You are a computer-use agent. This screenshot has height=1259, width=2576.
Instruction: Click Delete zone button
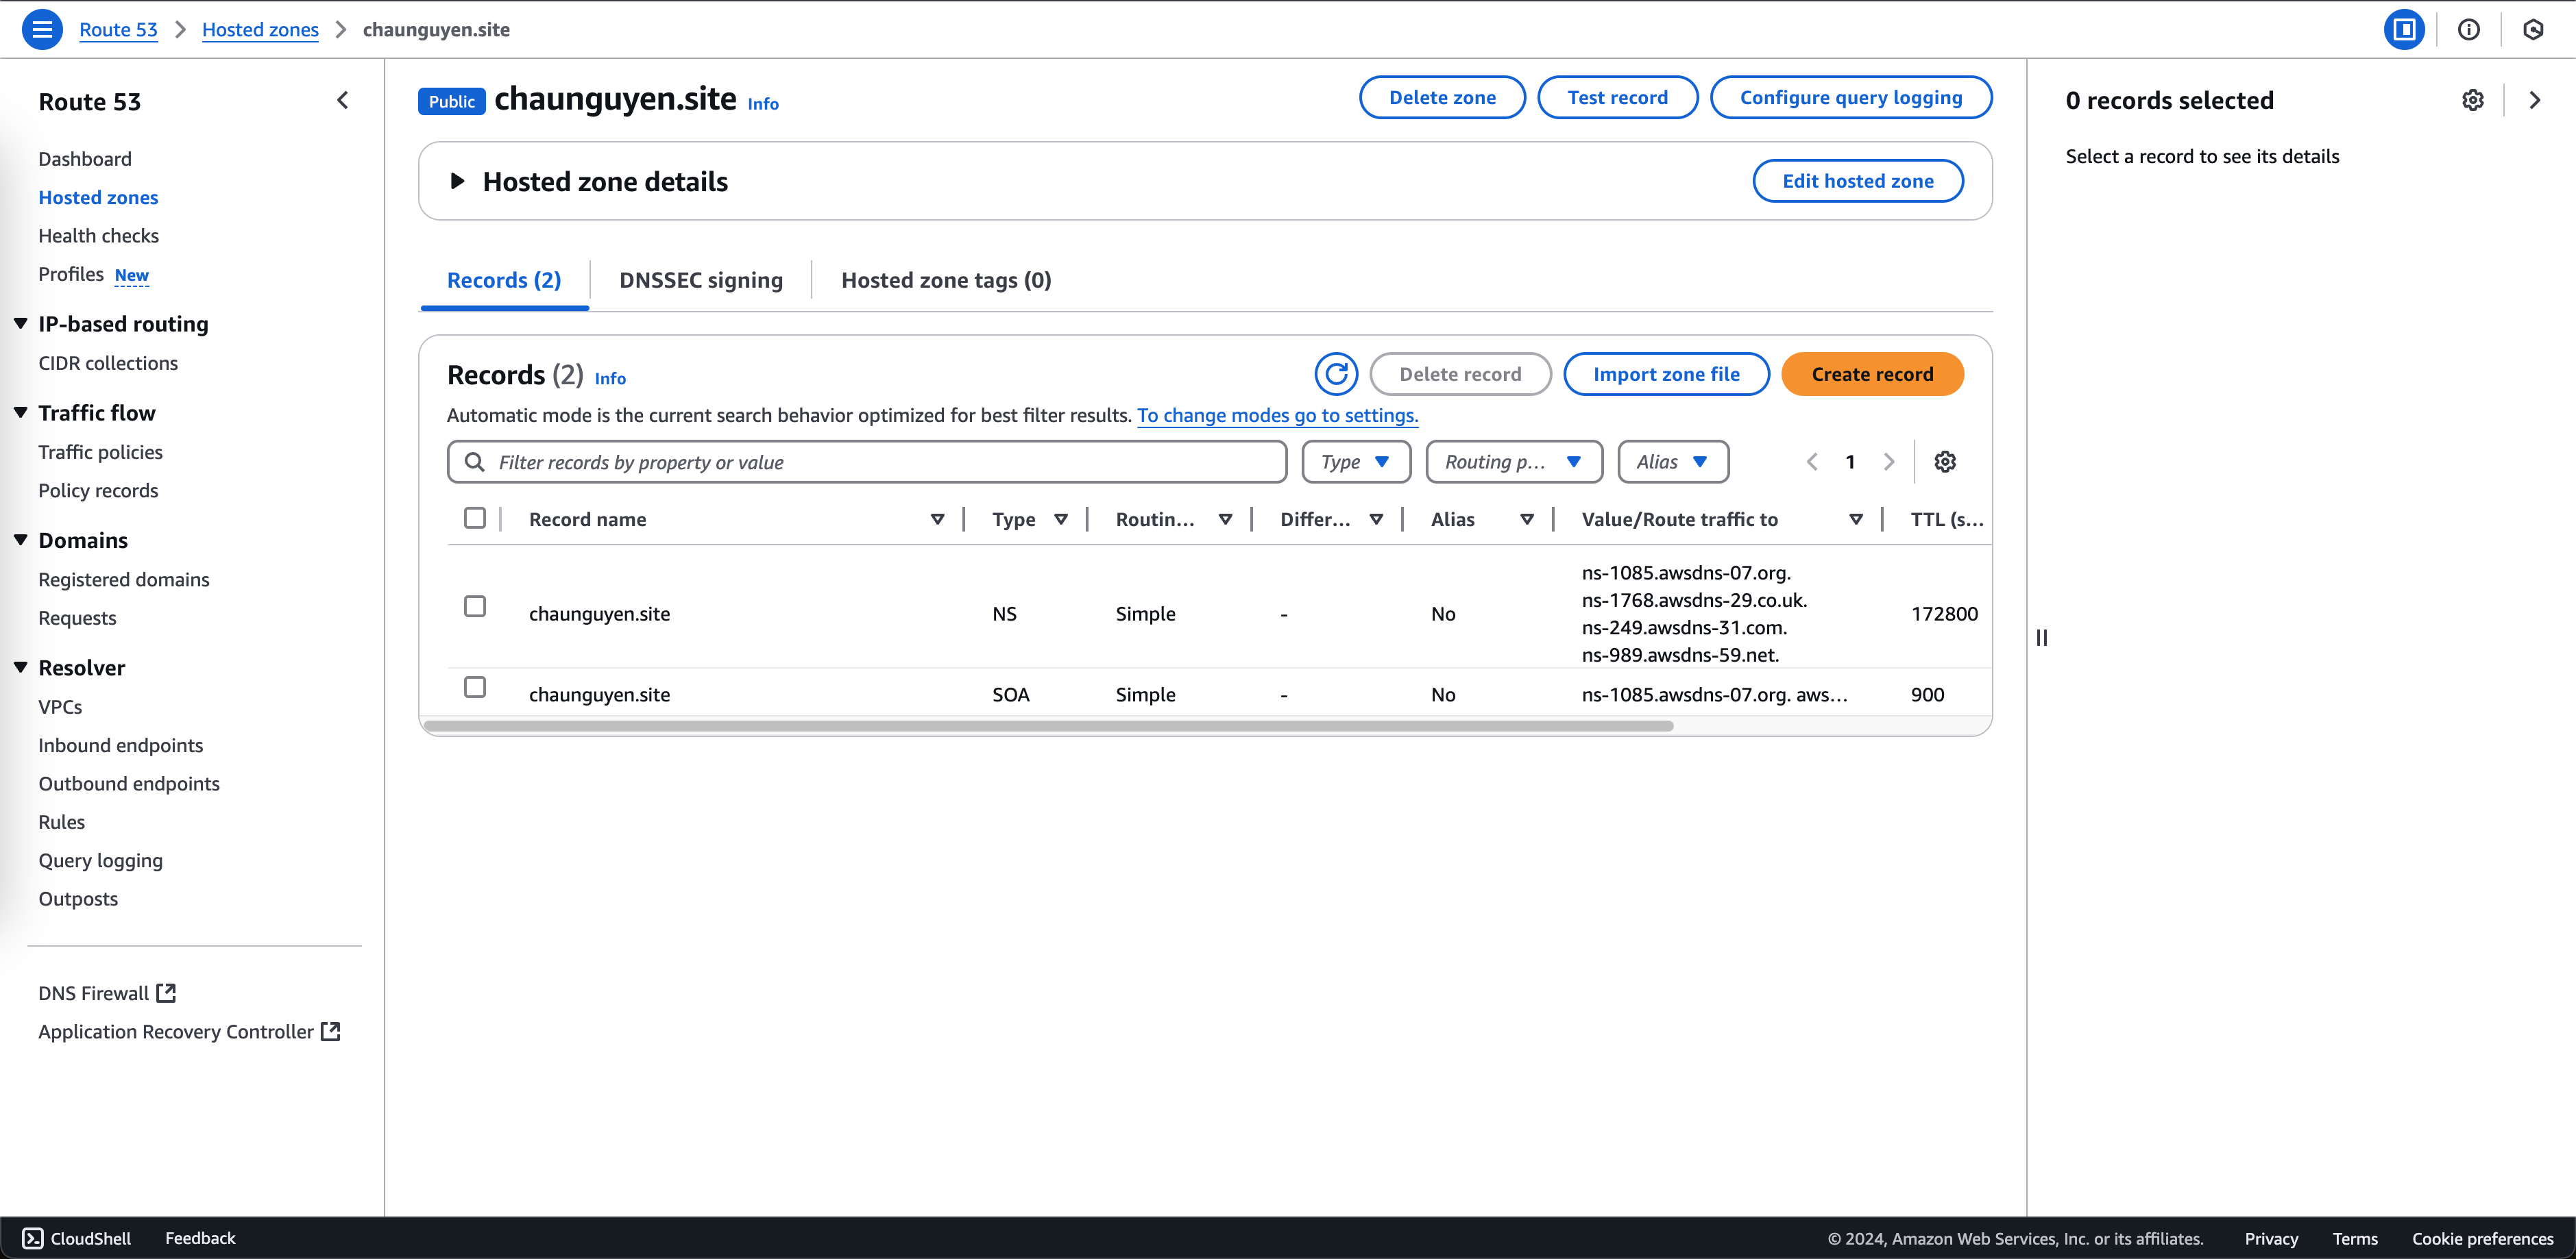[x=1442, y=97]
